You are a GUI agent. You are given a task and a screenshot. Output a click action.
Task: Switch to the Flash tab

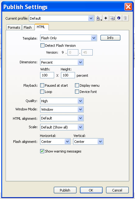point(28,27)
